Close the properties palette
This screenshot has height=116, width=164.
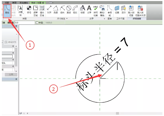(x=16, y=26)
